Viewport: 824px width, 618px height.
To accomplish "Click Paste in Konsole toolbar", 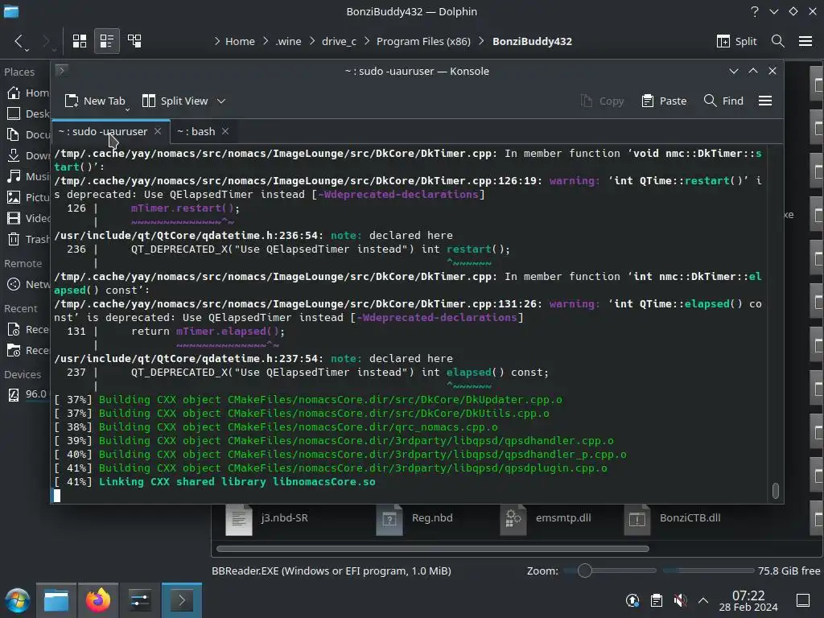I will pyautogui.click(x=664, y=101).
